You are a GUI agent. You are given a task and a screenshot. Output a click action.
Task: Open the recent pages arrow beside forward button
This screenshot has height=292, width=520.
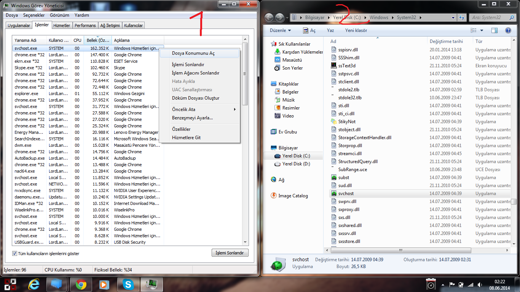coord(287,17)
